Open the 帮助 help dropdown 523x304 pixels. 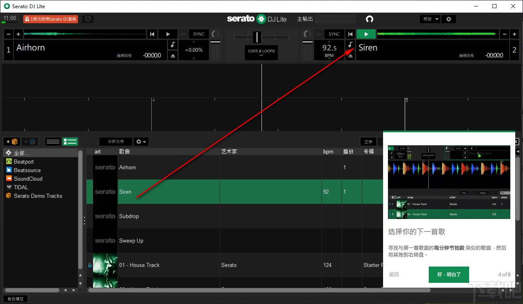coord(430,19)
